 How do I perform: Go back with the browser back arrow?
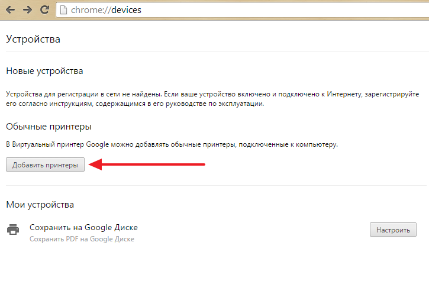[x=11, y=10]
